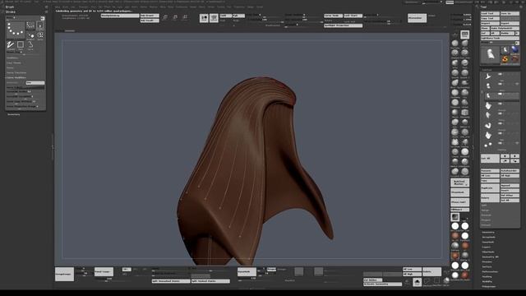Expand Lazy Mouse in the Stroke palette
Image resolution: width=526 pixels, height=296 pixels.
[x=14, y=62]
